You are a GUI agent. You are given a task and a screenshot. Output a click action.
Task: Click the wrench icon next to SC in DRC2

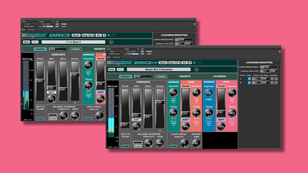tap(190, 62)
